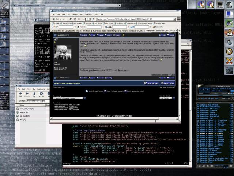This screenshot has width=234, height=176.
Task: Open the first Netscape dock icon
Action: click(x=201, y=5)
